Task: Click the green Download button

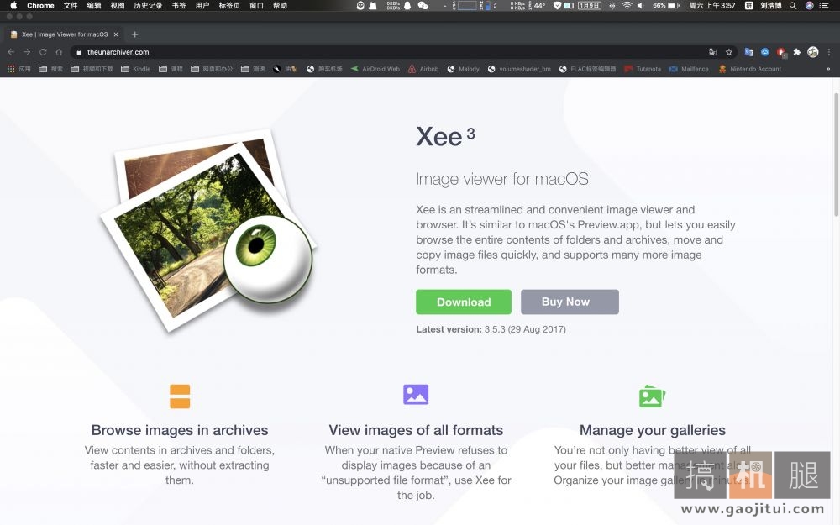Action: tap(464, 302)
